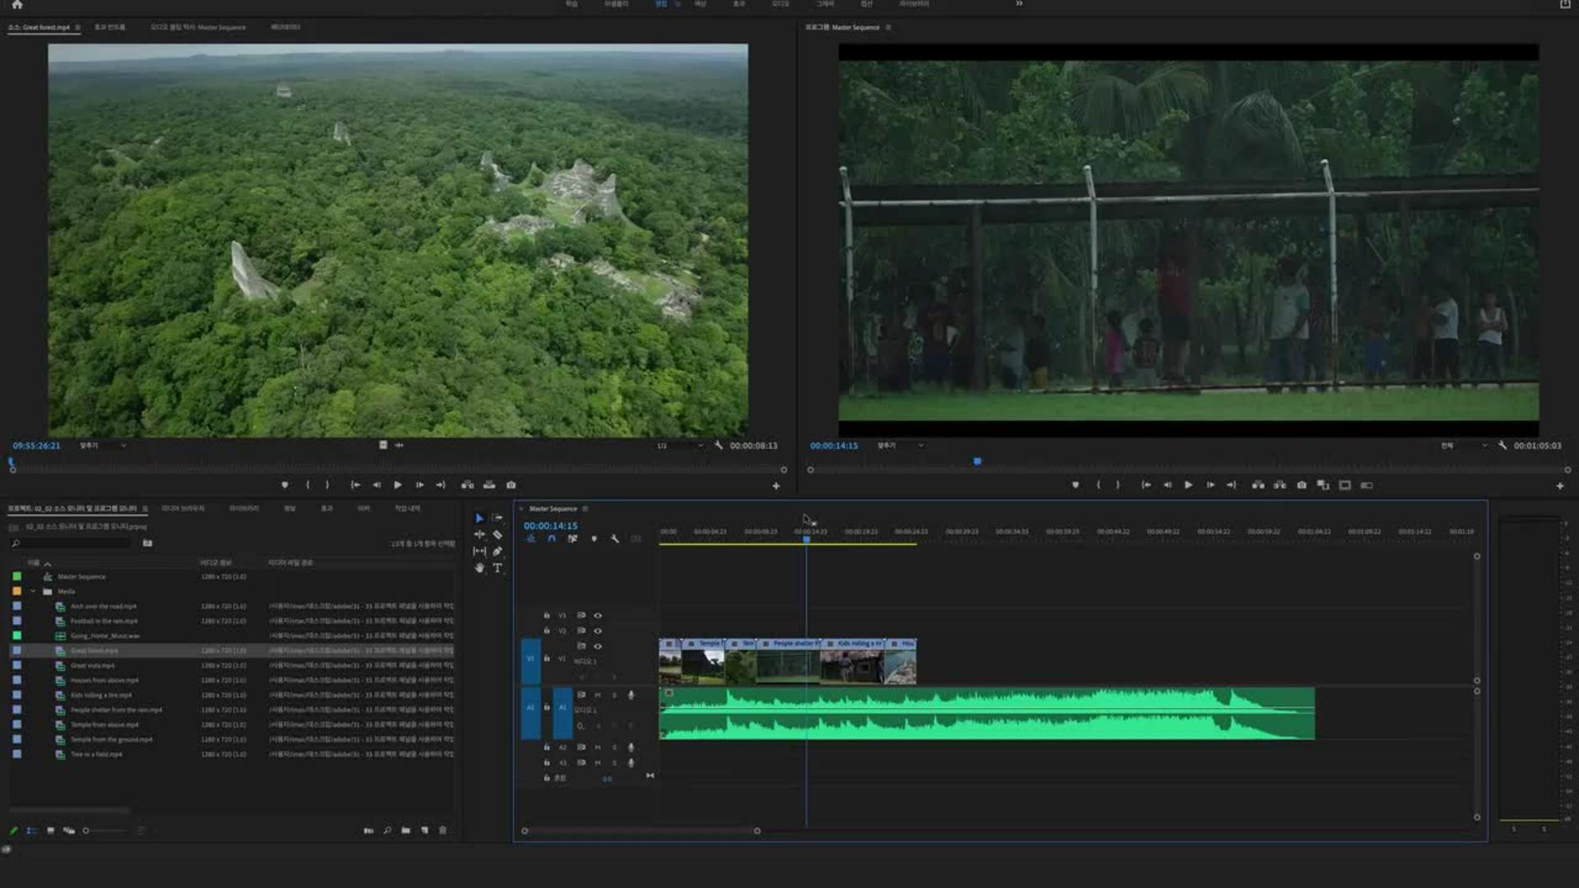The width and height of the screenshot is (1579, 888).
Task: Select the Ripple Edit tool
Action: coord(479,535)
